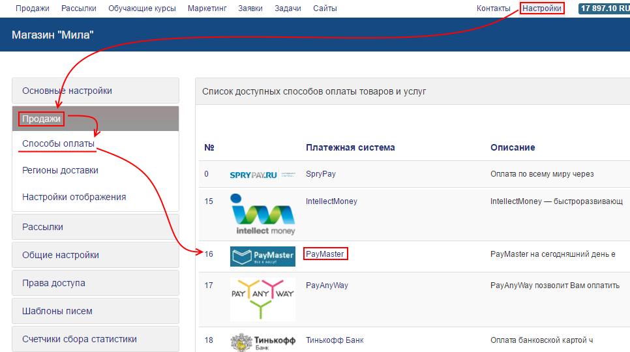The height and width of the screenshot is (352, 630).
Task: Click the SpryPay.ru logo icon
Action: point(262,175)
